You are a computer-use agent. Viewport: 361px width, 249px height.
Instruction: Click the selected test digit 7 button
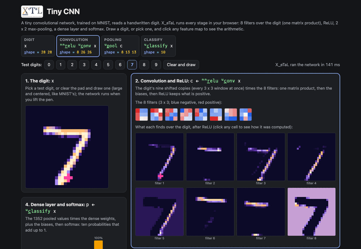(x=132, y=65)
